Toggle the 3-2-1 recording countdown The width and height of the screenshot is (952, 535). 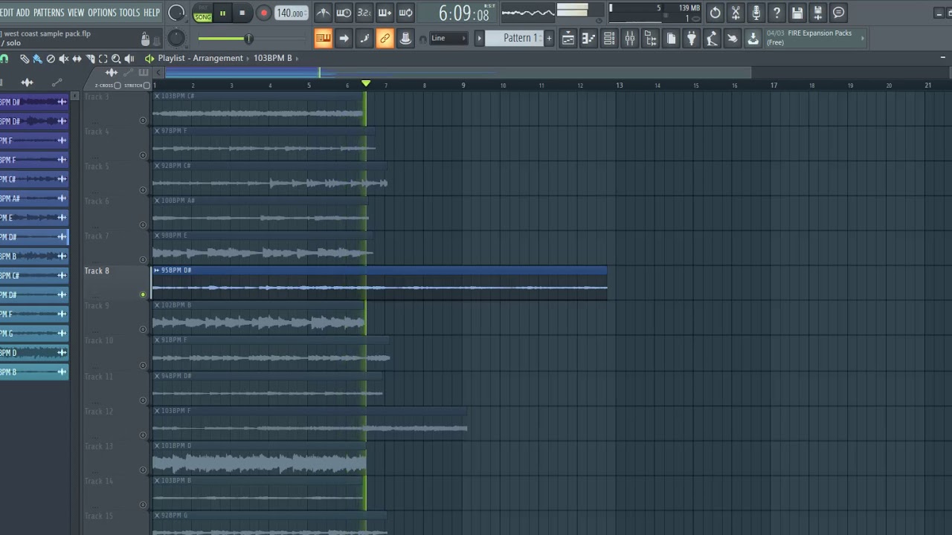[364, 13]
